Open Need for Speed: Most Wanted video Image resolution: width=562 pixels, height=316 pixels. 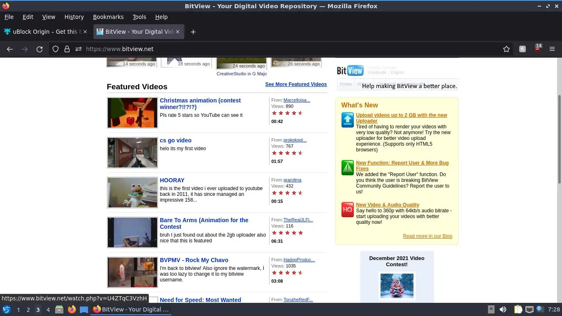tap(200, 300)
